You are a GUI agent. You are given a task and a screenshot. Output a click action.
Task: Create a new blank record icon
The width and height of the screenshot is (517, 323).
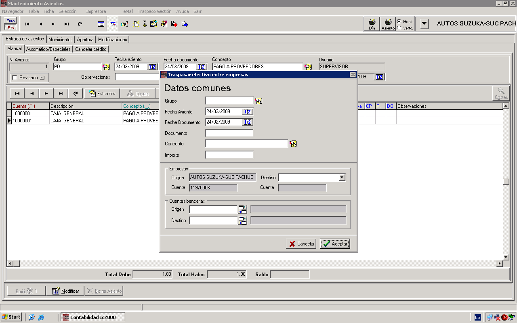[x=136, y=24]
